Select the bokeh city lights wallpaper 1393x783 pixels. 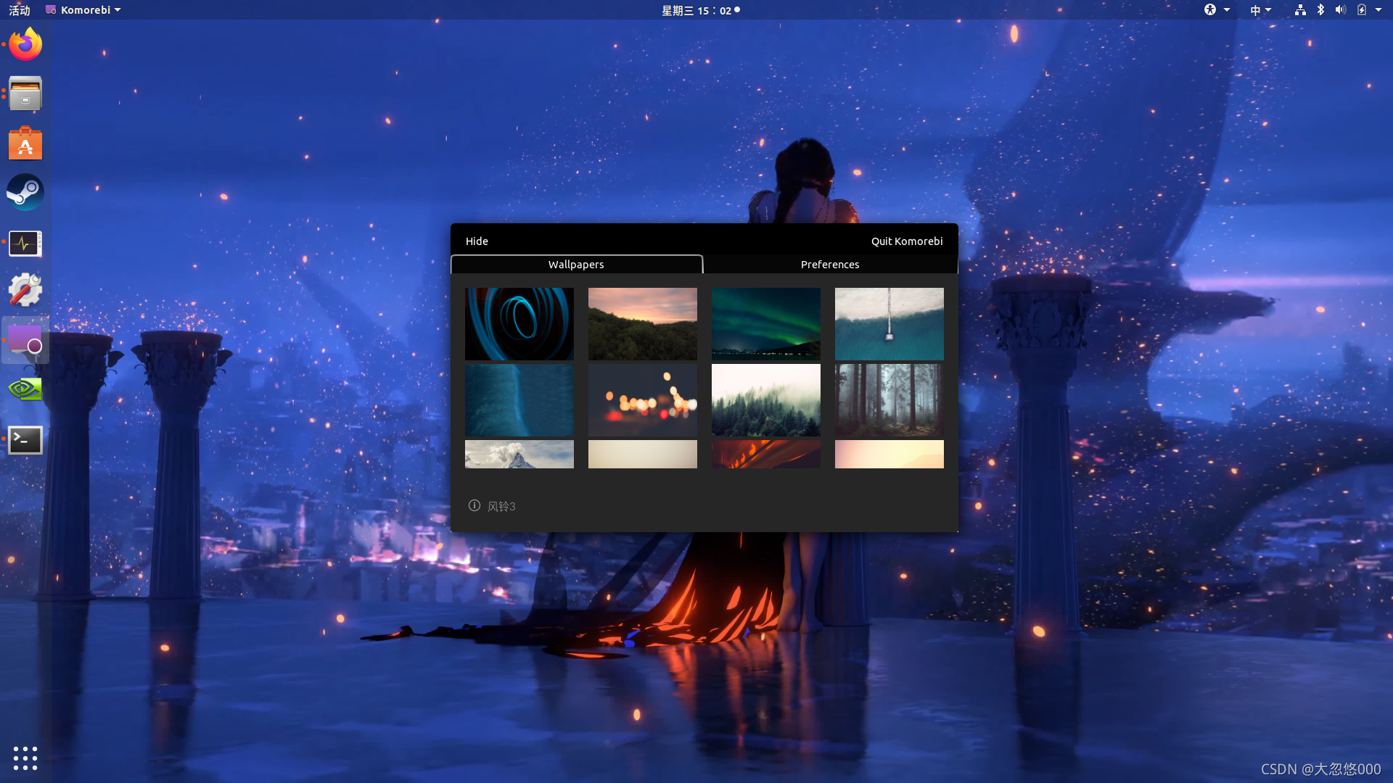(x=643, y=400)
